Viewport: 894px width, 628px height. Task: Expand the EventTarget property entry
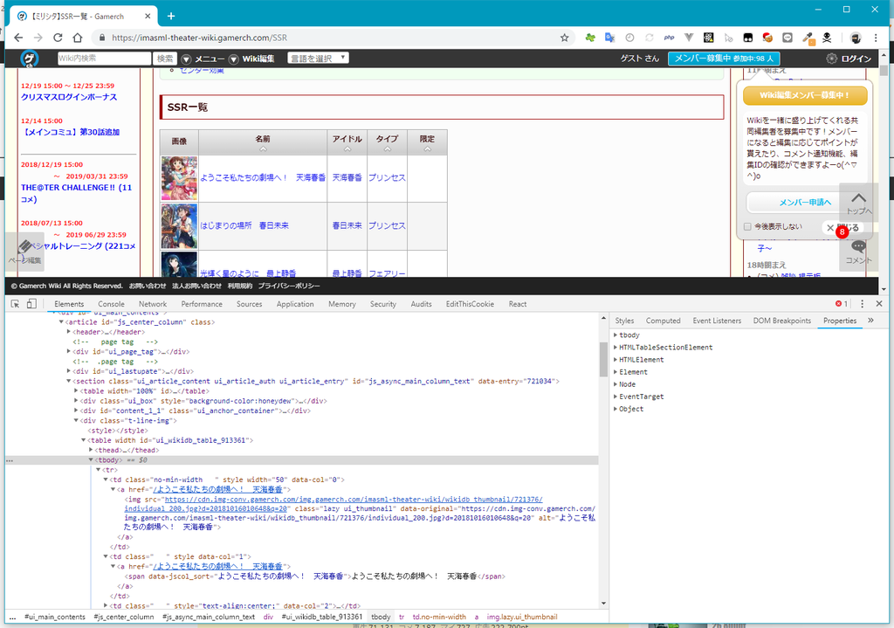coord(615,397)
